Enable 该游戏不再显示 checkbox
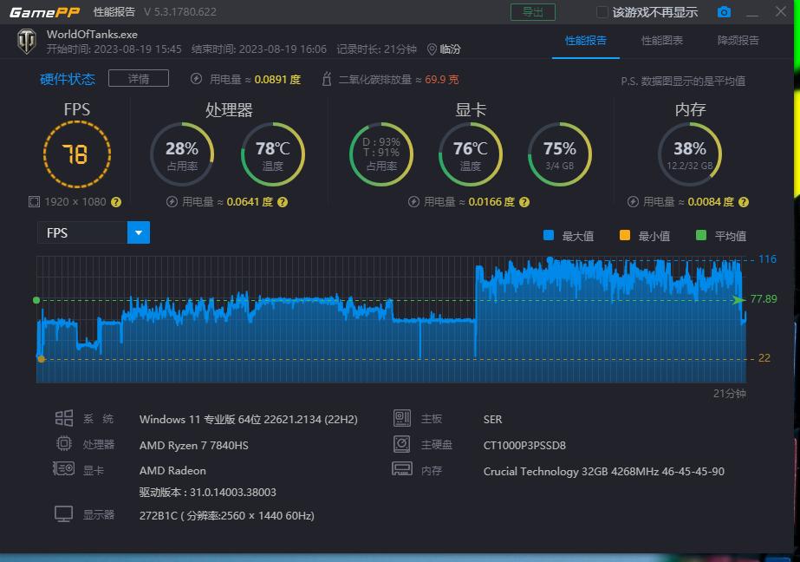Screen dimensions: 800x562 (x=602, y=12)
